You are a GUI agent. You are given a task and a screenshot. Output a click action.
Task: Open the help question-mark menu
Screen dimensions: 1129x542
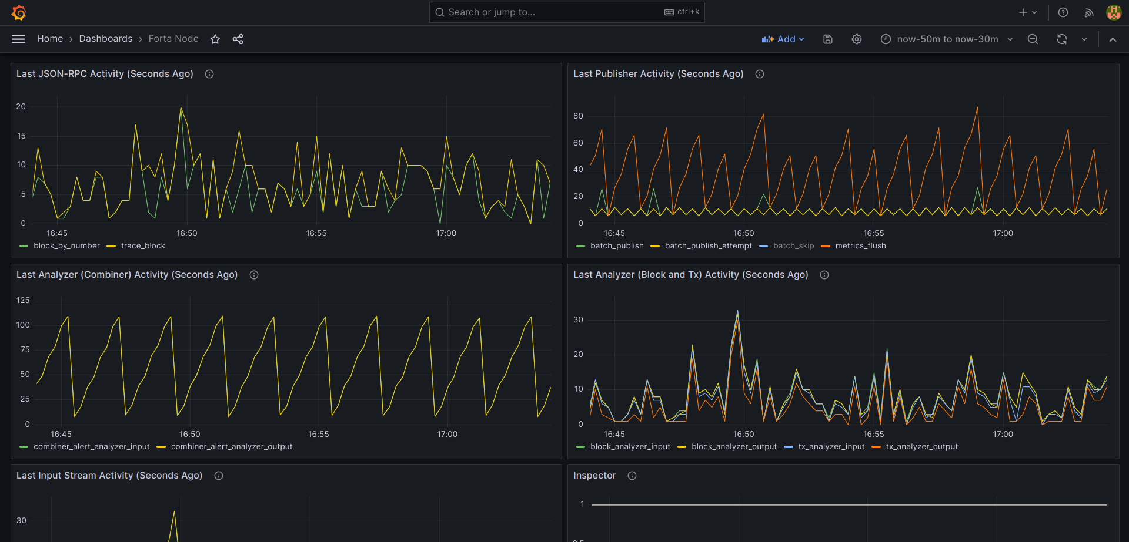1063,12
